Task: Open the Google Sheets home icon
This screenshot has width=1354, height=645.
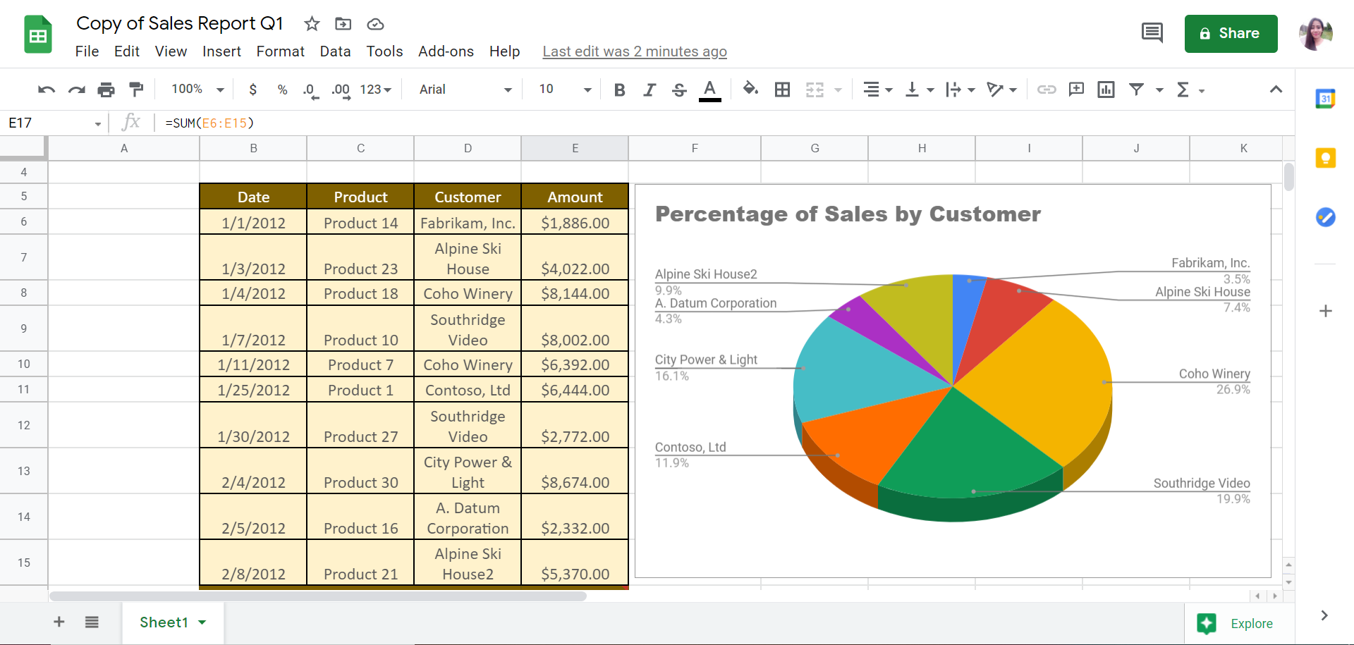Action: (x=38, y=35)
